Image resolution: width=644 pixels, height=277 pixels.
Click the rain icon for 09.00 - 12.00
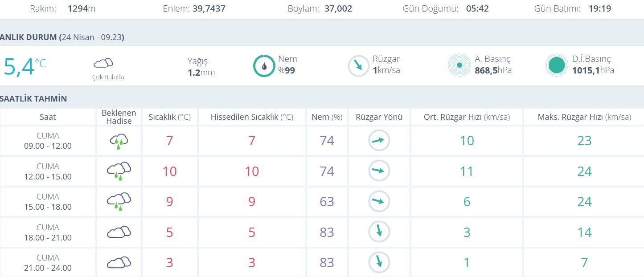pyautogui.click(x=119, y=142)
